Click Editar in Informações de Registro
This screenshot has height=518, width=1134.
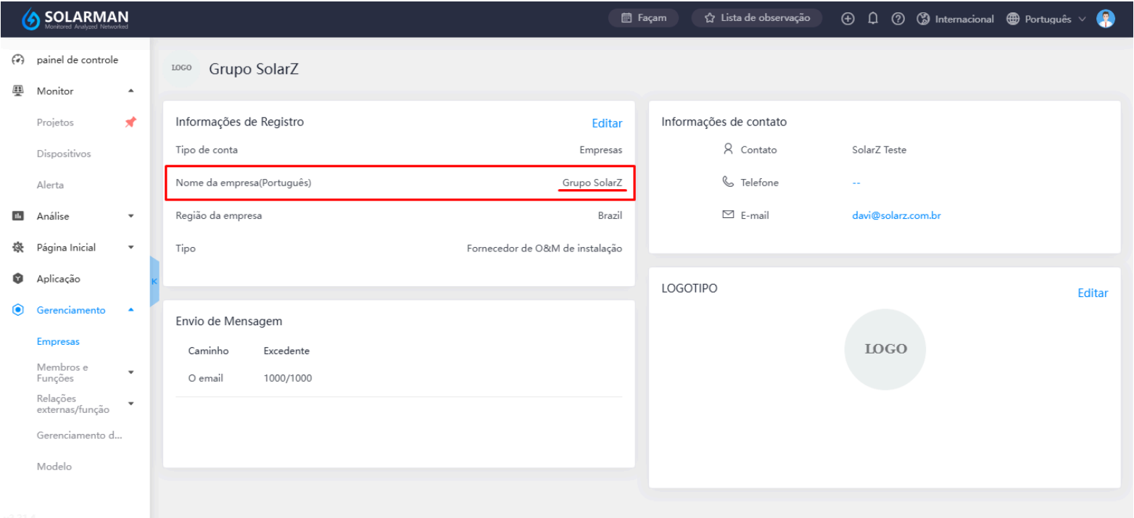[x=607, y=123]
